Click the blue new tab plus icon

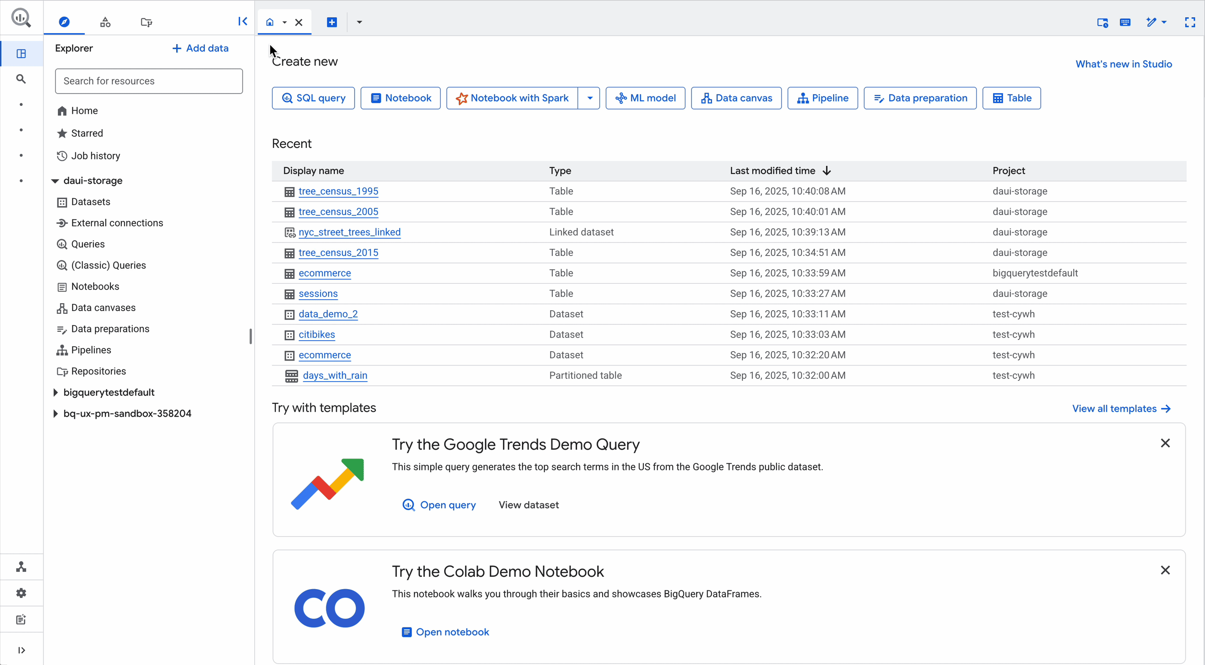pos(332,22)
